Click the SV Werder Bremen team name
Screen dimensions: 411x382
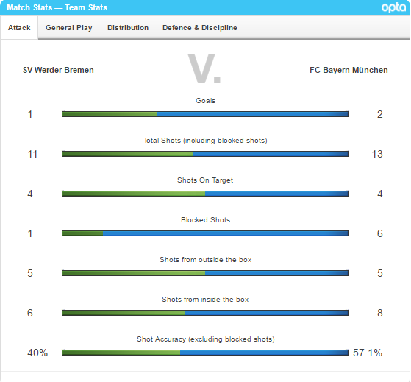pos(58,71)
